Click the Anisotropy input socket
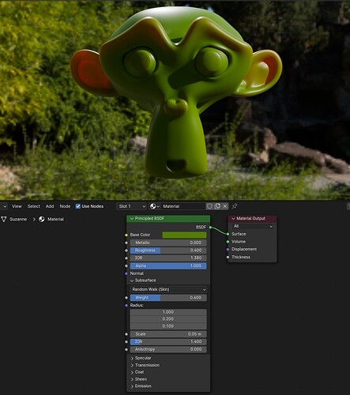The width and height of the screenshot is (350, 395). (126, 349)
